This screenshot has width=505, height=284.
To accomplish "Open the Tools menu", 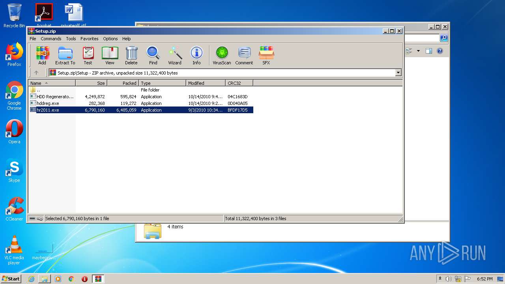I will 71,39.
